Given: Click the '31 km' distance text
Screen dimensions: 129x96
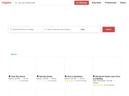Looking at the screenshot, I should point(82,79).
